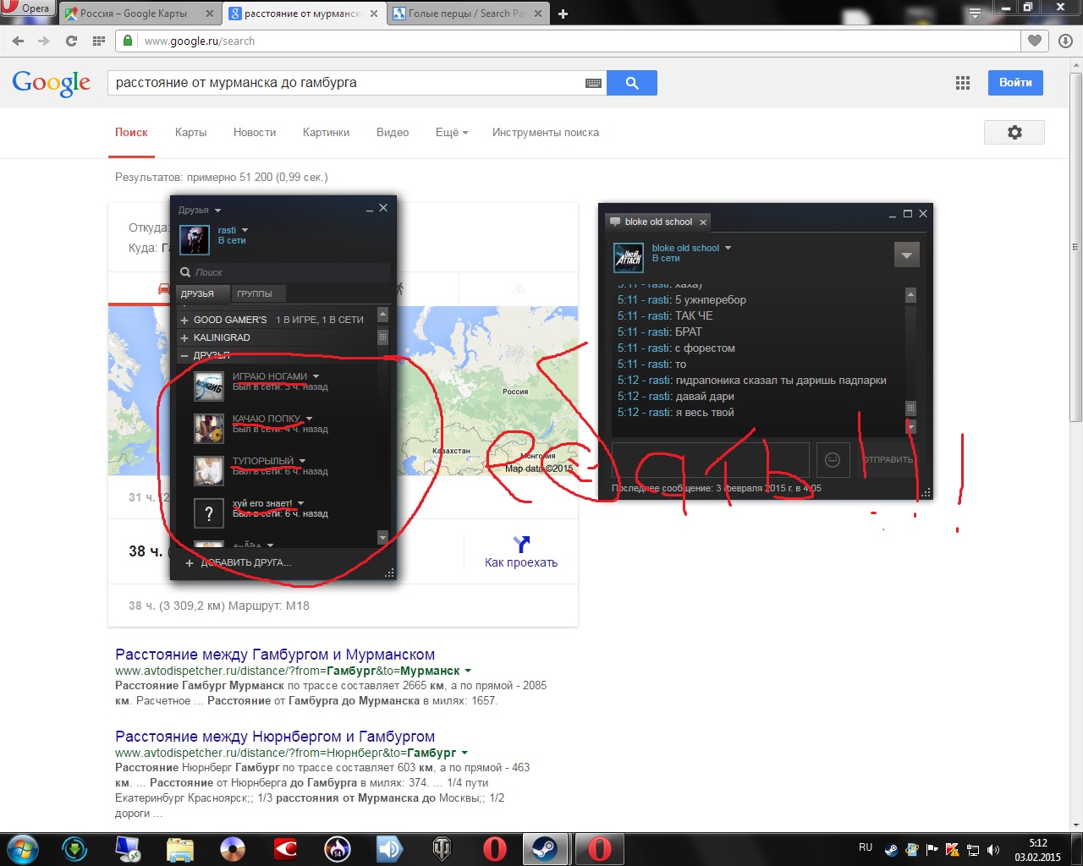This screenshot has width=1083, height=866.
Task: Open the large dropdown button in chat header
Action: point(907,255)
